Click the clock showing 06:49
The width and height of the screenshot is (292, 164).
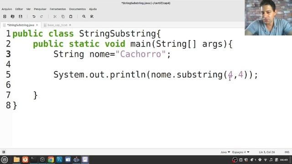pyautogui.click(x=284, y=160)
